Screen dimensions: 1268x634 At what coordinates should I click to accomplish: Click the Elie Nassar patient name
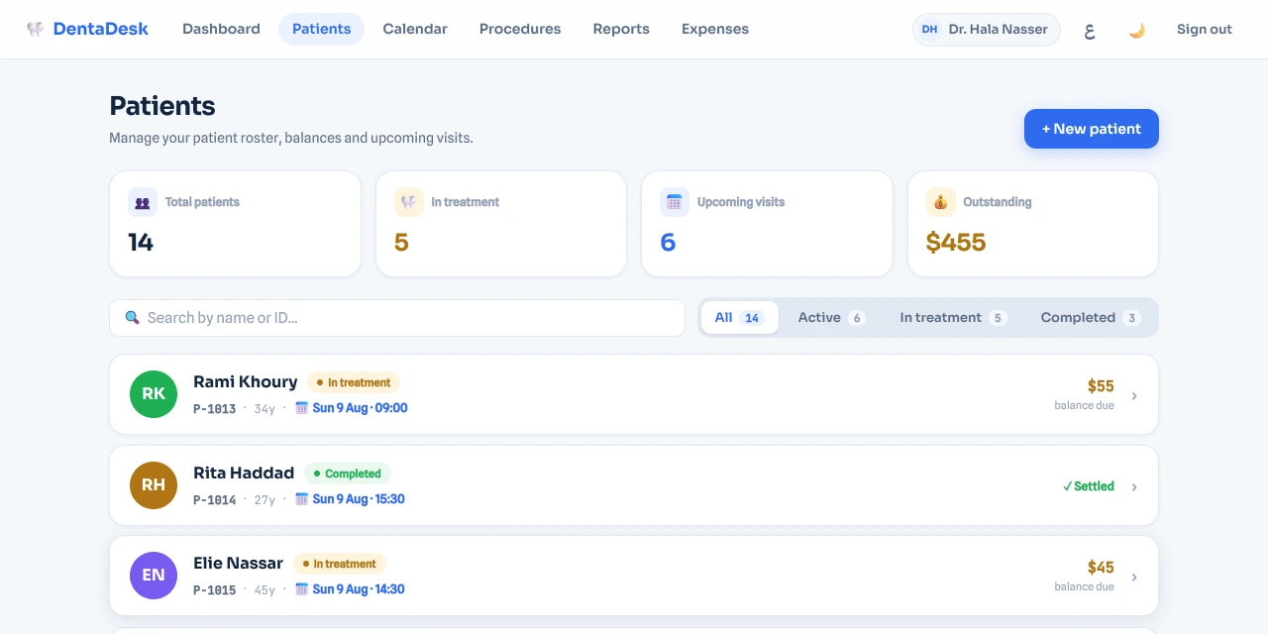coord(239,564)
